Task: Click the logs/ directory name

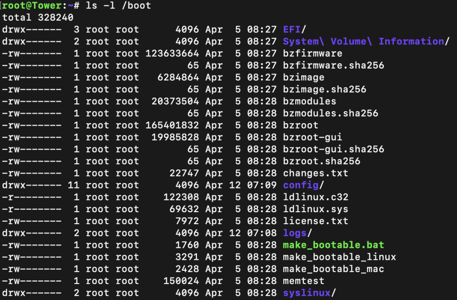Action: (298, 233)
